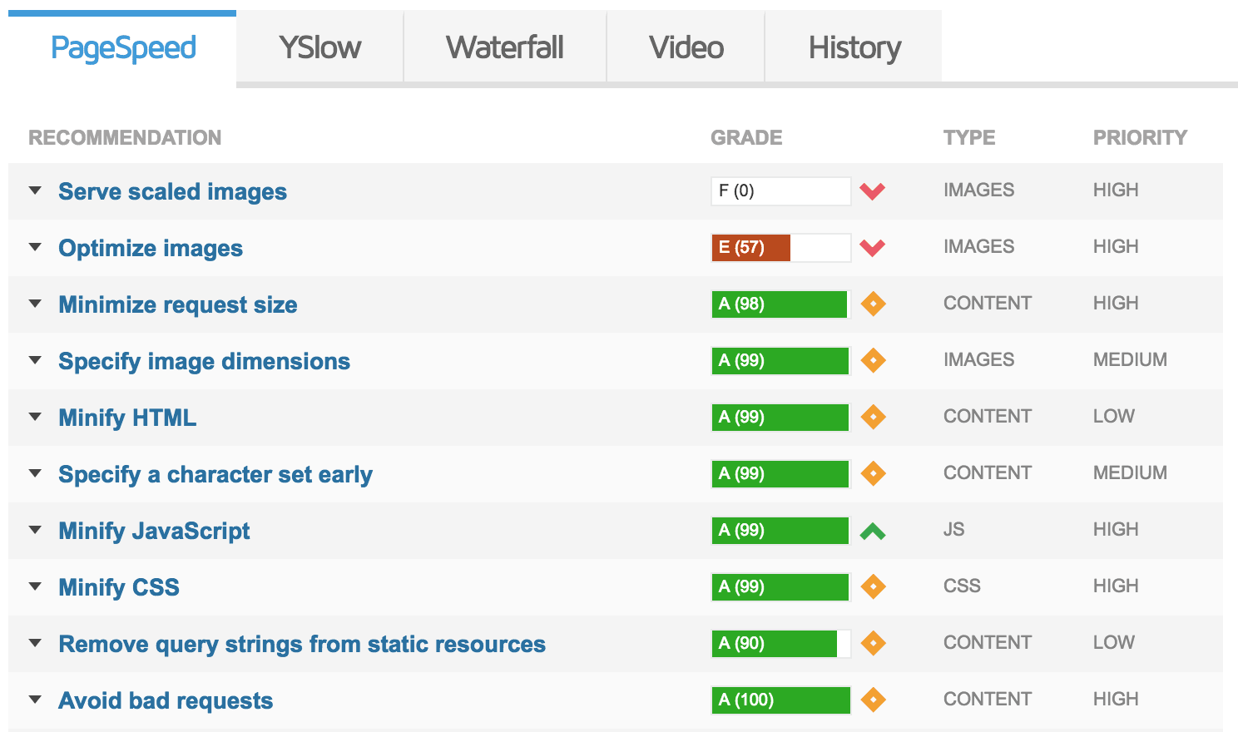
Task: Click IMAGES type in Serve scaled images row
Action: coord(978,190)
